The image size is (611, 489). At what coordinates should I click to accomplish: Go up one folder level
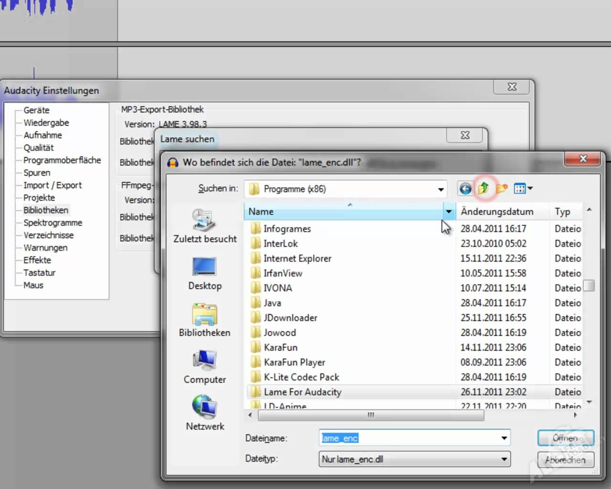(x=483, y=189)
